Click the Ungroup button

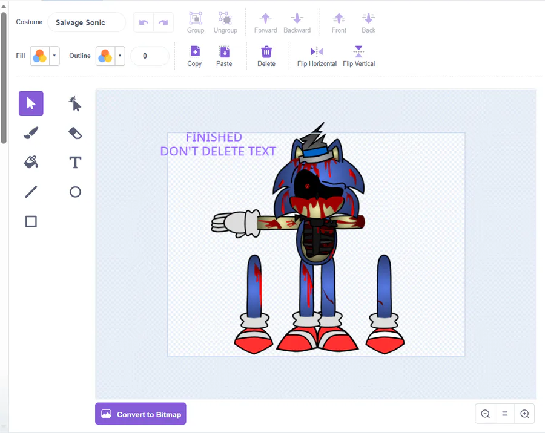[x=225, y=23]
